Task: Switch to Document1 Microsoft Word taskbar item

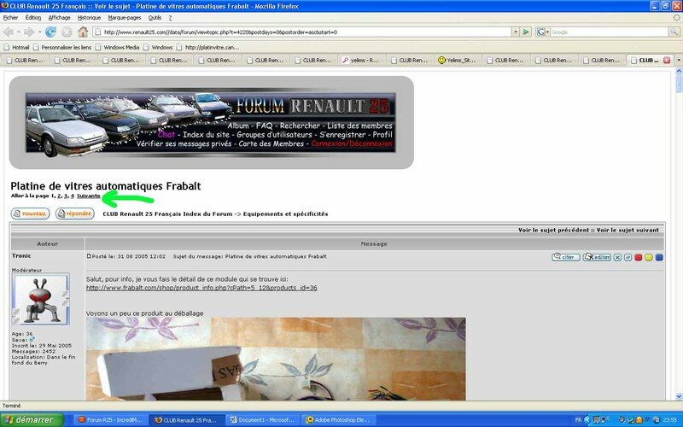Action: click(x=263, y=420)
